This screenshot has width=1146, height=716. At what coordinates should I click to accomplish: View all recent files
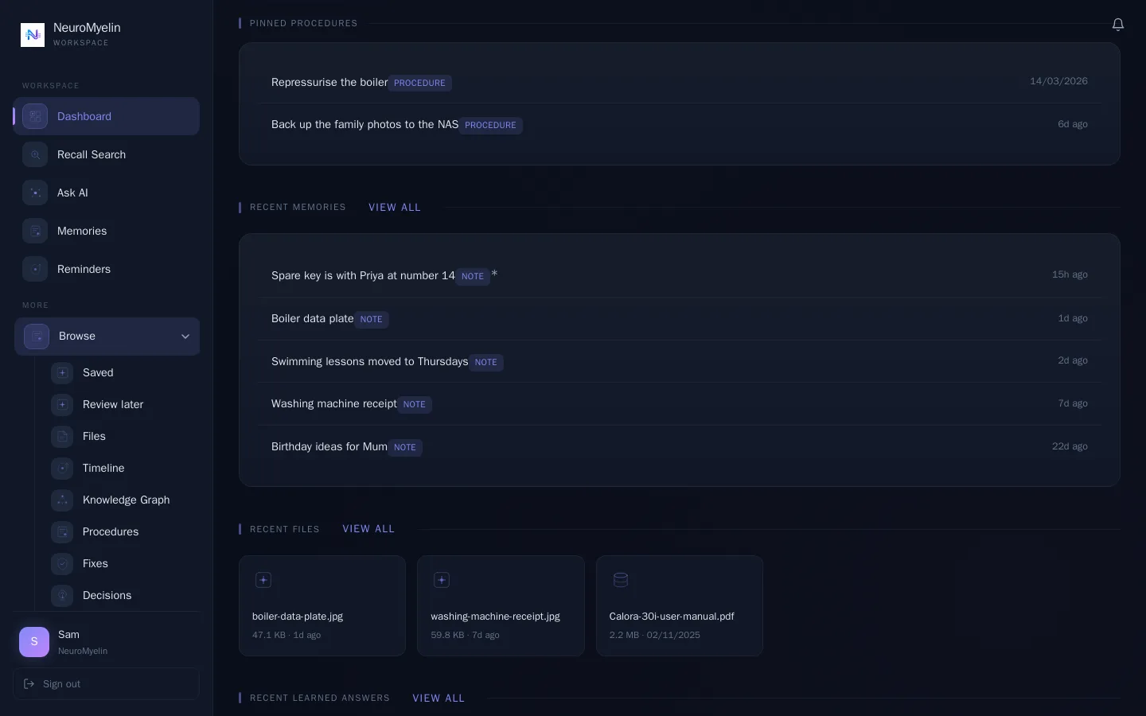tap(368, 528)
